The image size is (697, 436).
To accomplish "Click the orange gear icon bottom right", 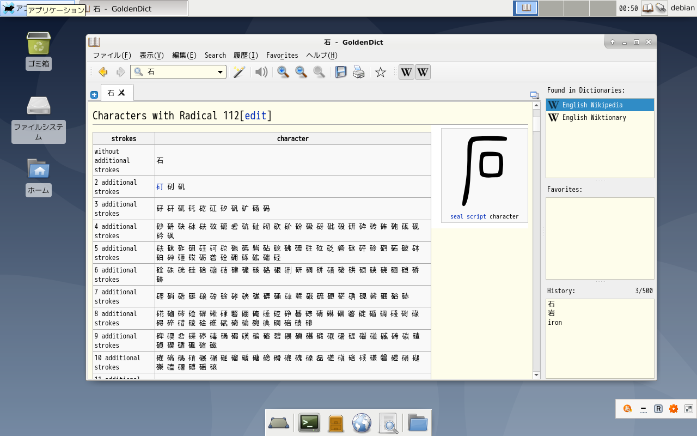I will [674, 409].
